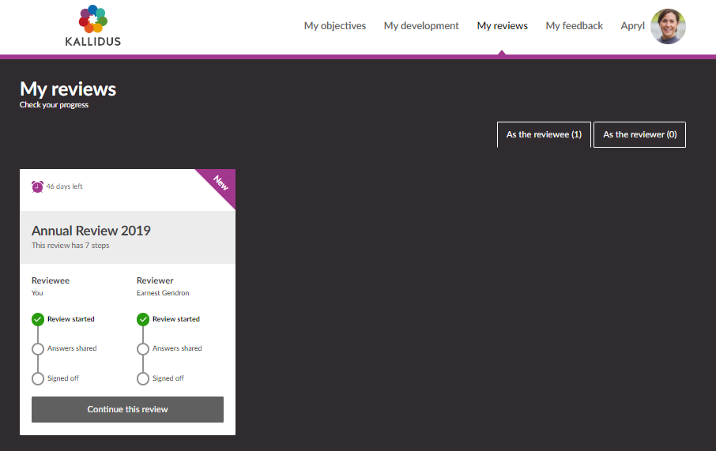Viewport: 716px width, 451px height.
Task: Open the My feedback section
Action: click(574, 26)
